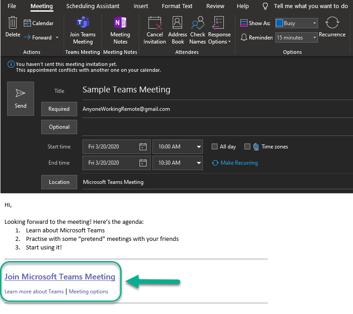Toggle the Time zones checkbox
Screen dimensions: 353x314
[x=247, y=147]
